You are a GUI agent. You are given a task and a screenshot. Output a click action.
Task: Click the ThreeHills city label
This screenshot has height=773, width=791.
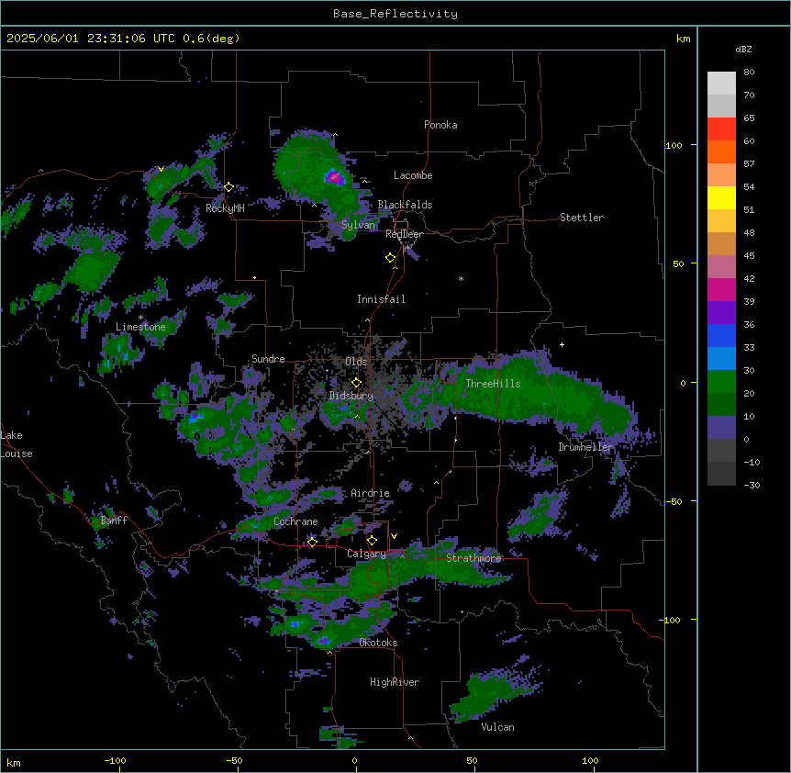click(x=493, y=384)
